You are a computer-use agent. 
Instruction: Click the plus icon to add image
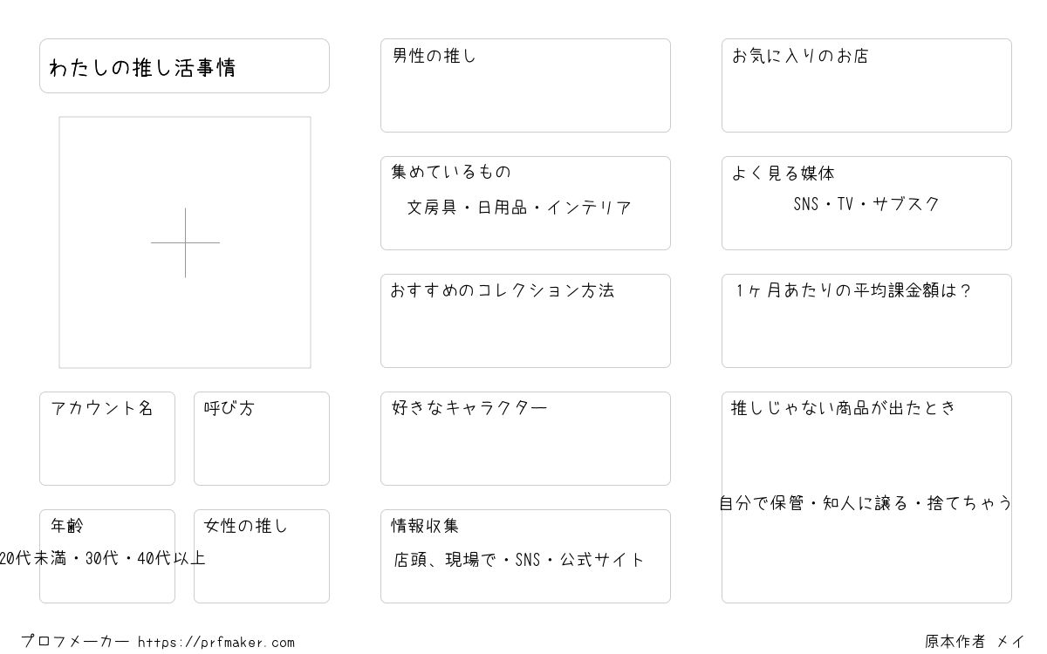185,242
